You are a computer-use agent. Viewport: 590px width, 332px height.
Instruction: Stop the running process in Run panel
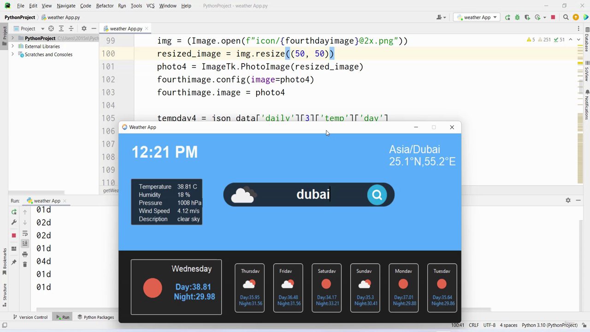tap(14, 235)
